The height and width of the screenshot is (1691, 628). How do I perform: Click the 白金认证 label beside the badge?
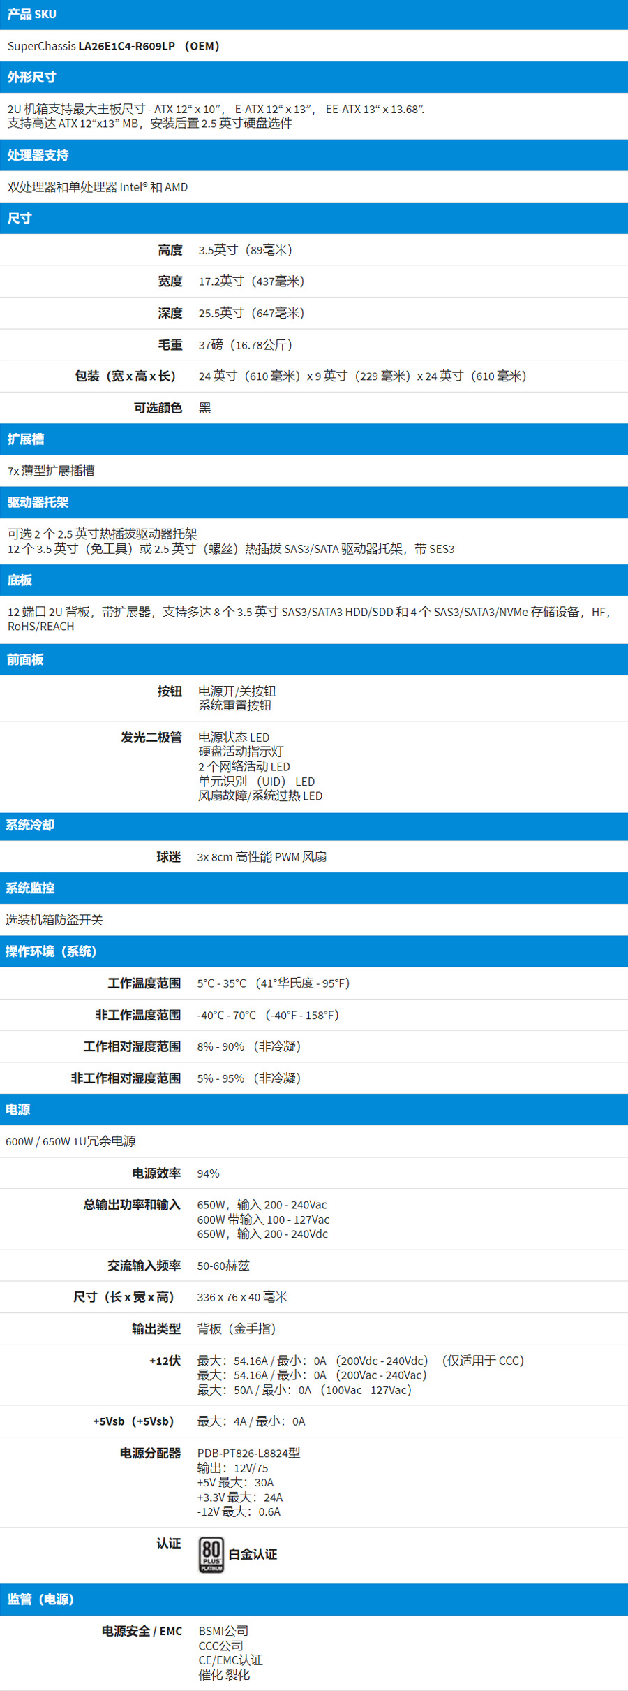coord(253,1554)
